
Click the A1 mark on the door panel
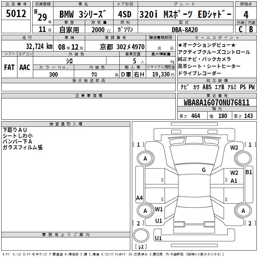234,181
